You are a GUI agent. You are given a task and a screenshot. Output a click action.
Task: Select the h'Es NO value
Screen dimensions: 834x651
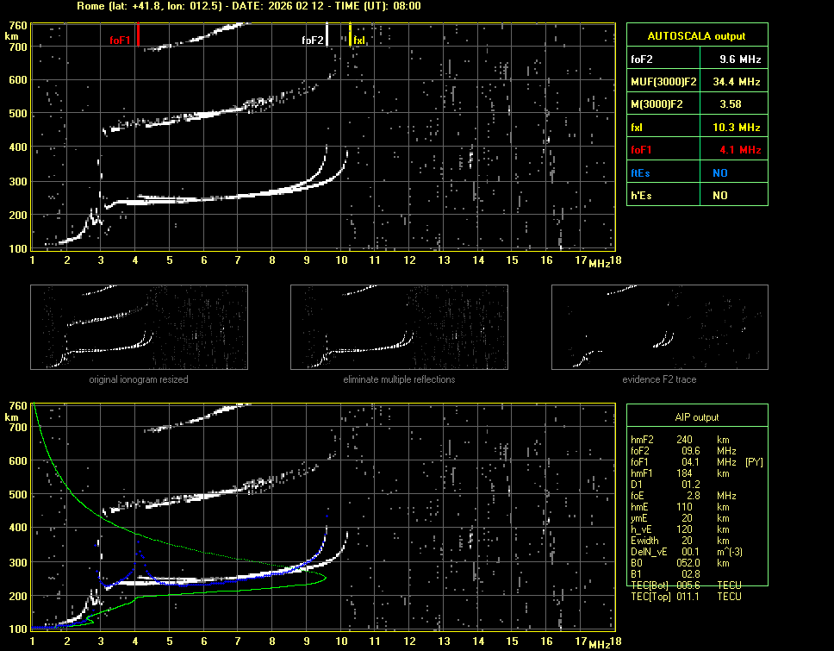[720, 196]
